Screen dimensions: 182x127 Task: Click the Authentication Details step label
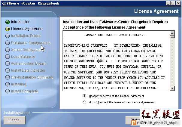[x=29, y=63]
